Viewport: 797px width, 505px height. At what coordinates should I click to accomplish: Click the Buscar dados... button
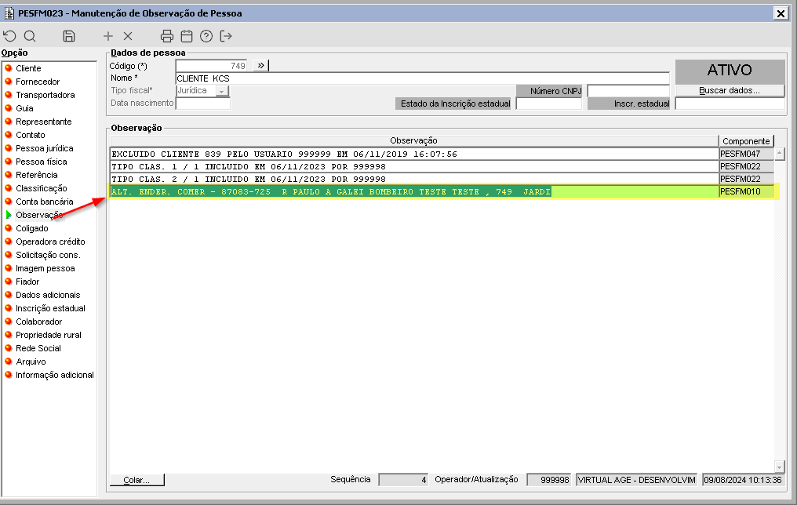(730, 90)
